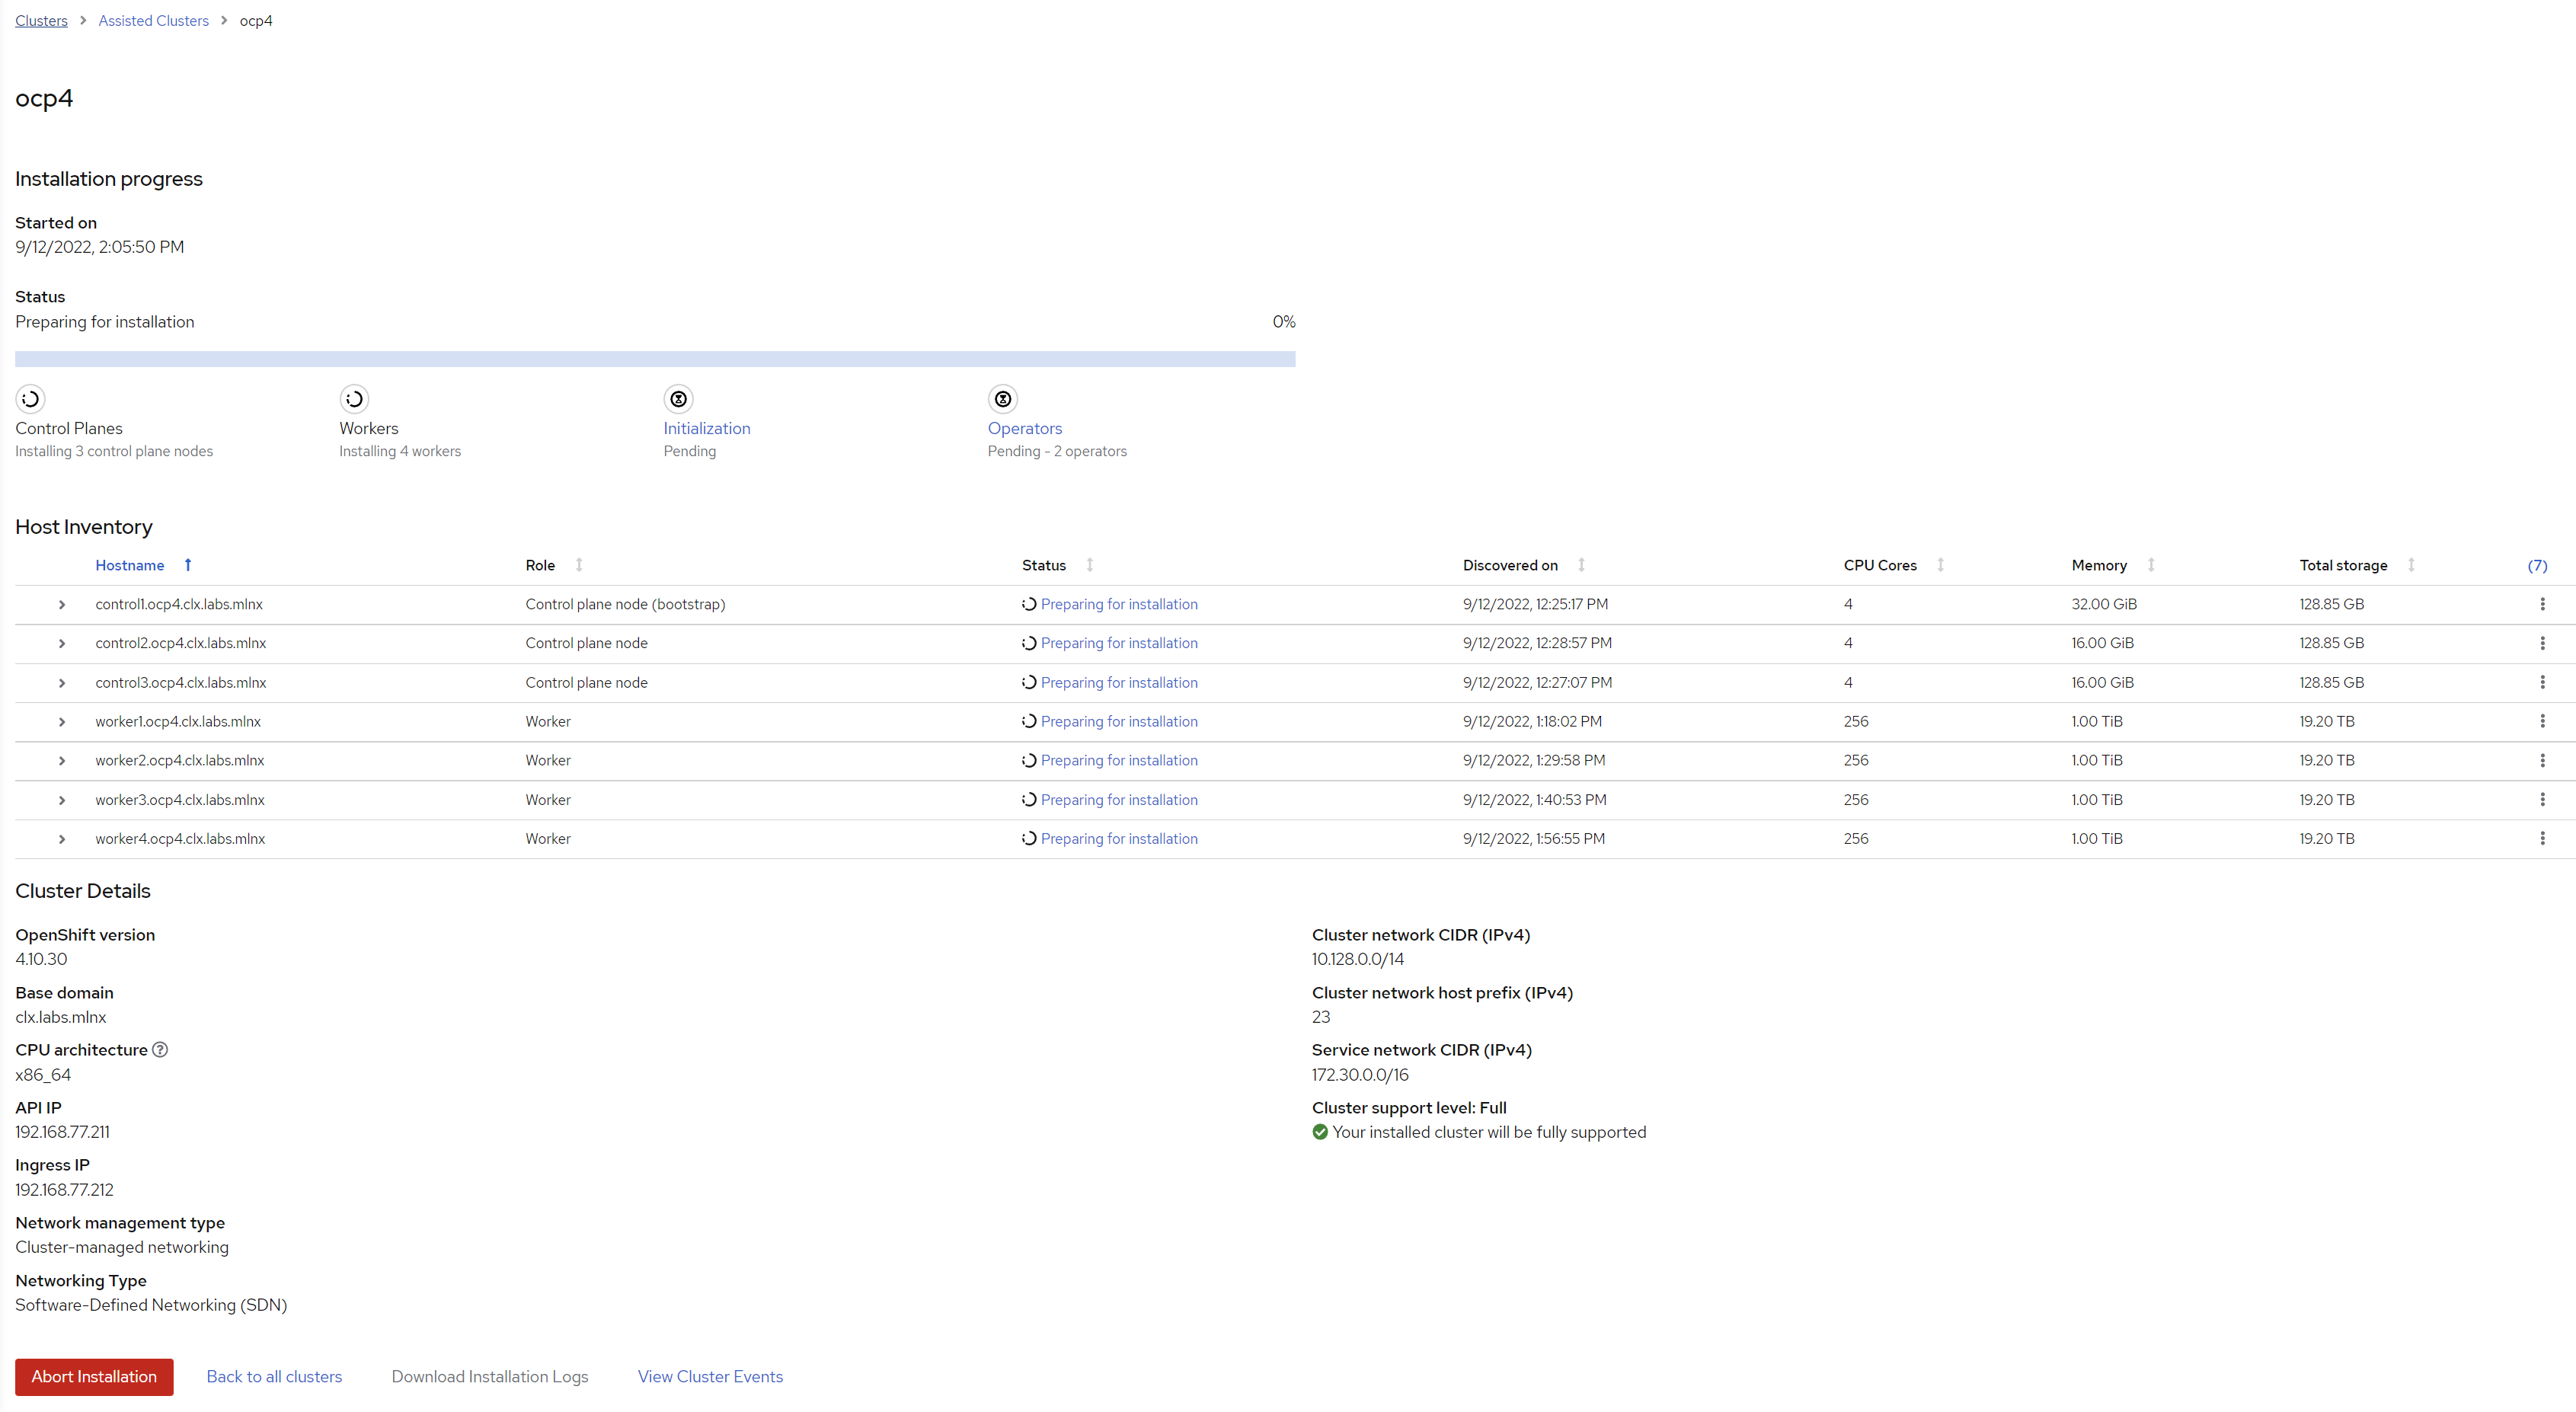Open kebab menu for control3.ocp4.clx.labs.mlnx row
The image size is (2576, 1412).
pos(2542,682)
